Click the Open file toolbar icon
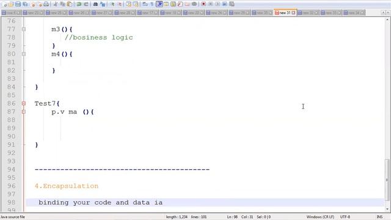The image size is (391, 220). [11, 4]
